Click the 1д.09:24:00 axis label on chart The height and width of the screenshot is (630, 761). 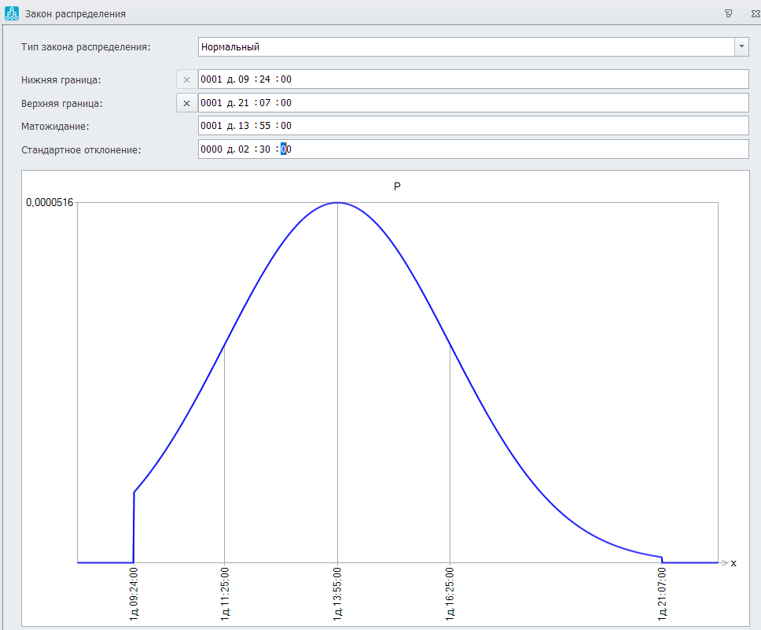134,595
